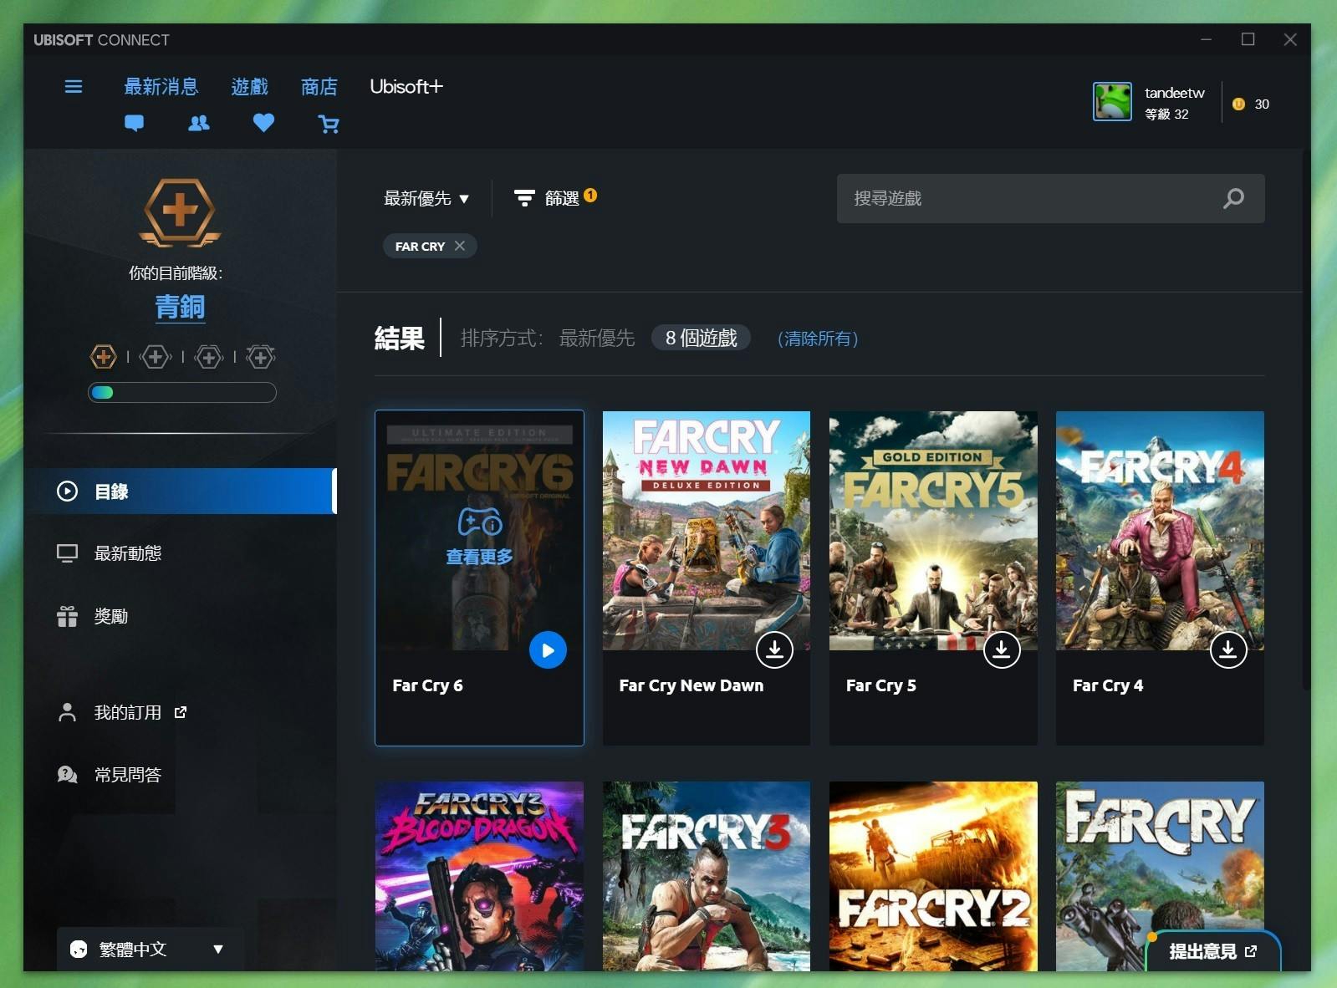1337x988 pixels.
Task: Open the 最新消息 tab
Action: (161, 86)
